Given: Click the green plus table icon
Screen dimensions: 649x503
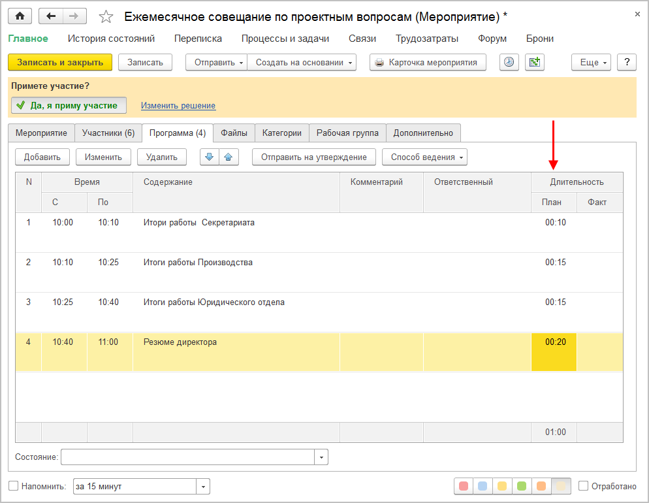Looking at the screenshot, I should point(535,63).
